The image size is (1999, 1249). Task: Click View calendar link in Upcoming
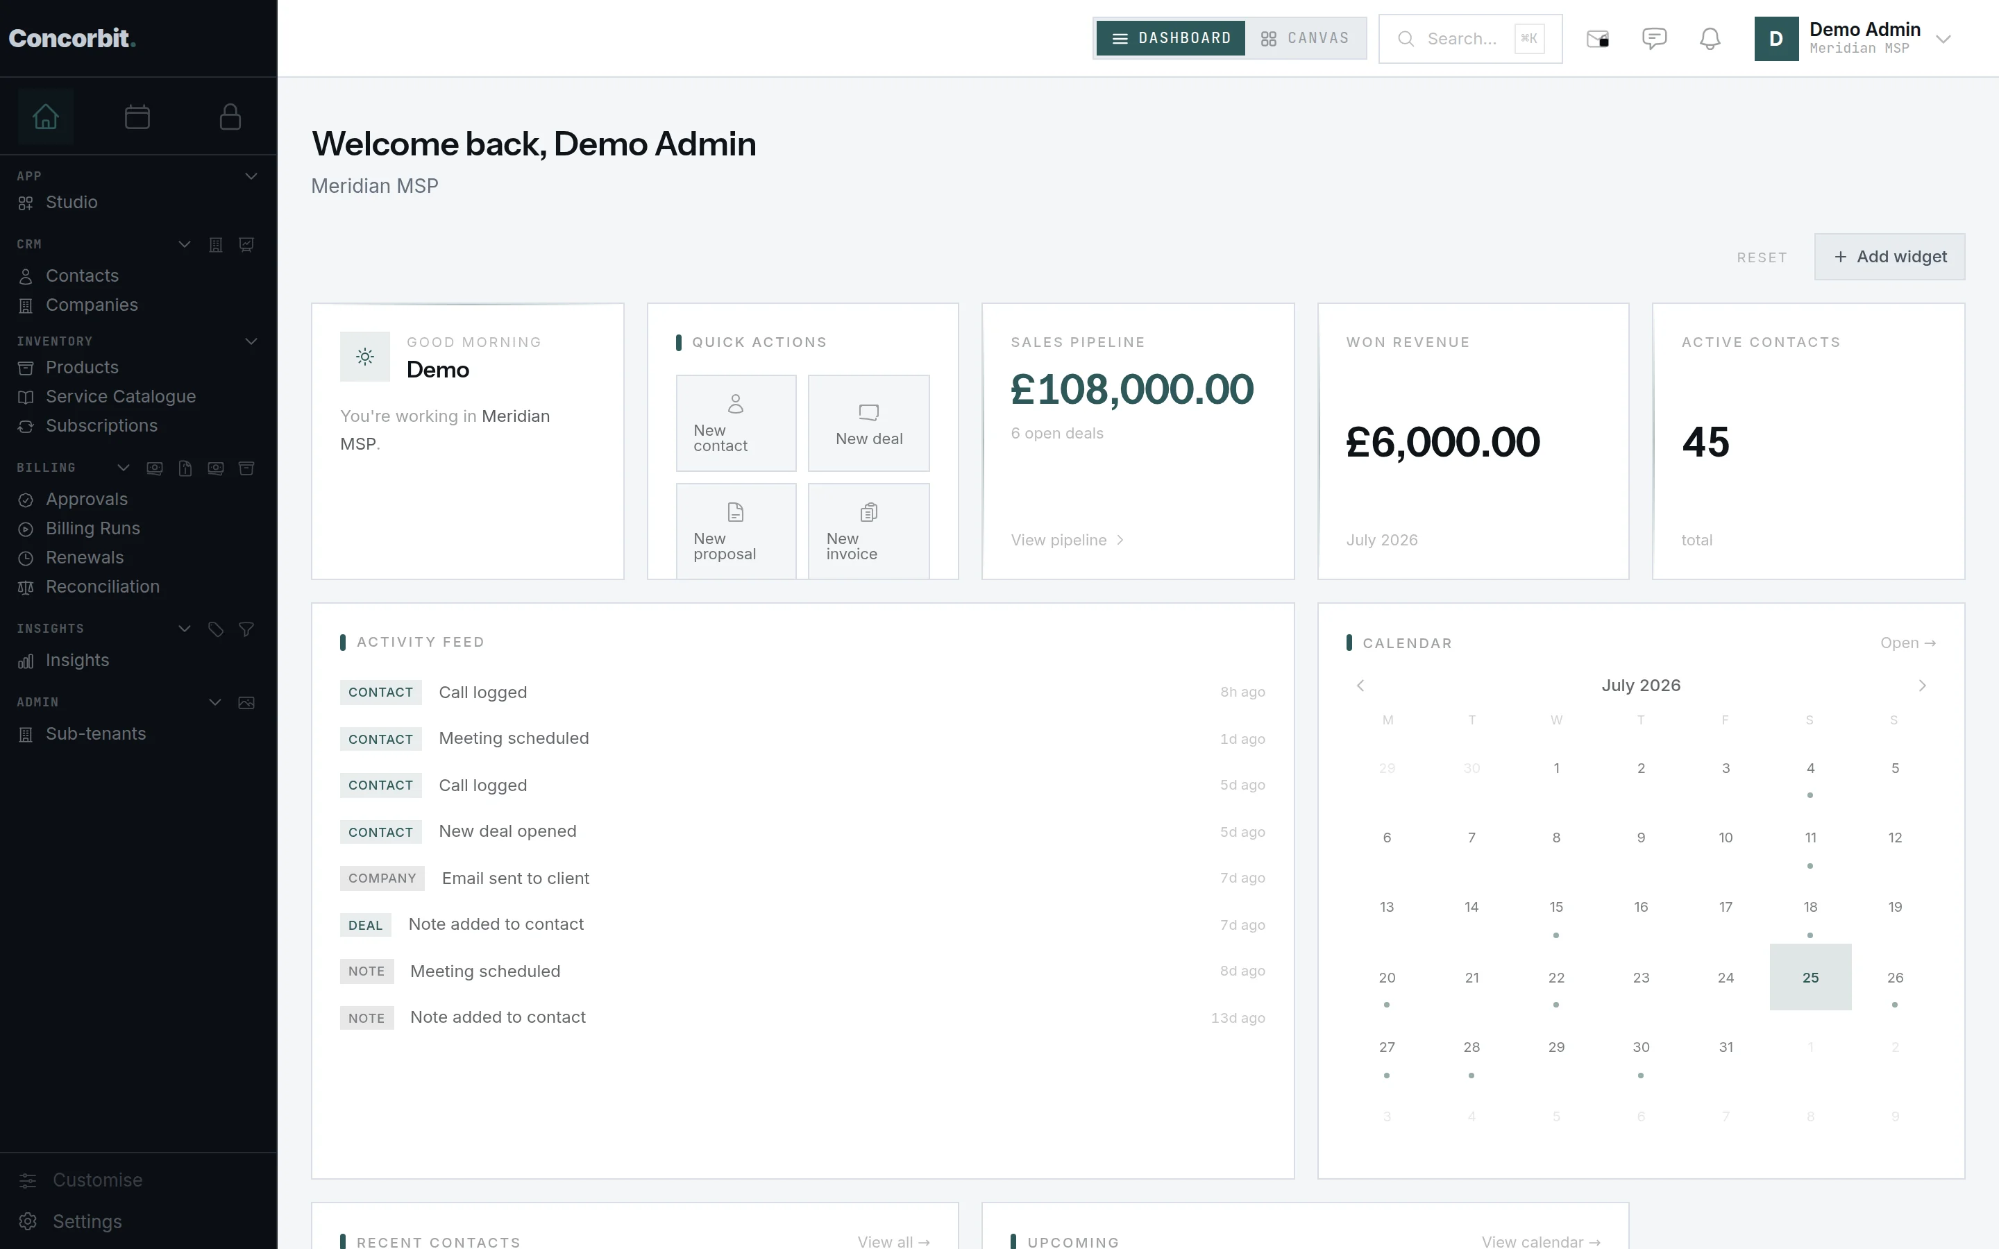tap(1541, 1241)
